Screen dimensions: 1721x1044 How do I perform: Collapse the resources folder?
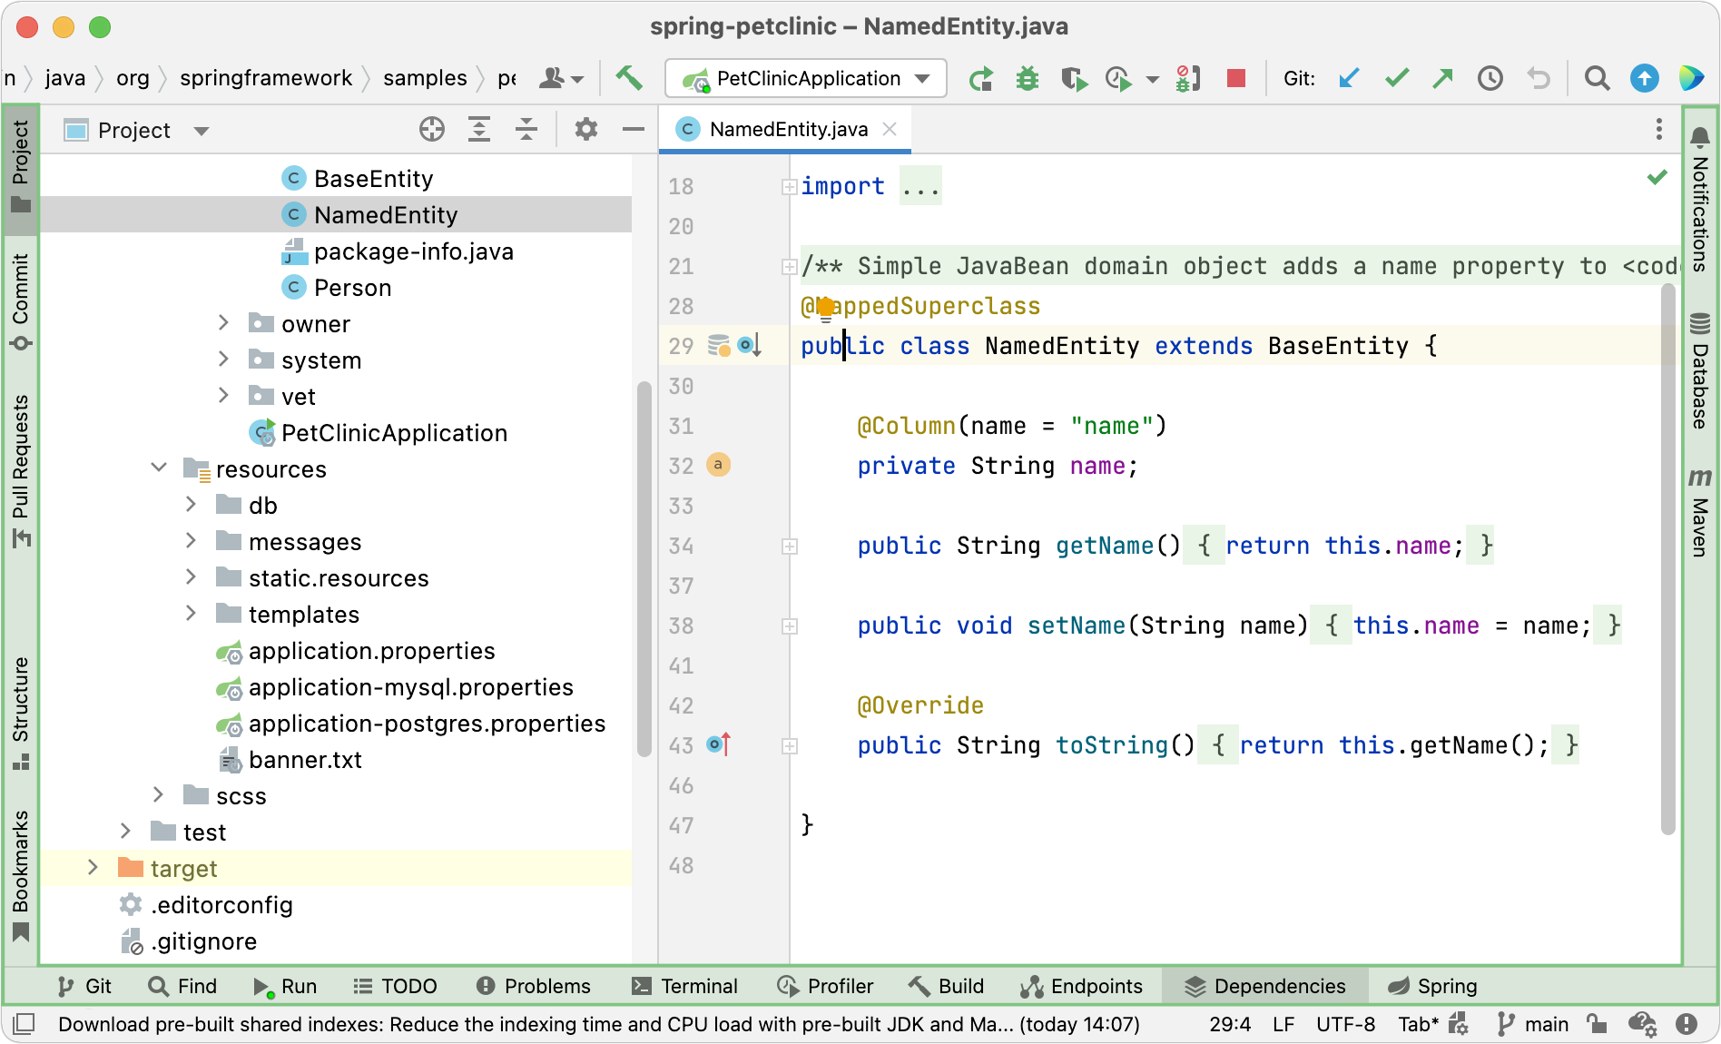coord(159,468)
